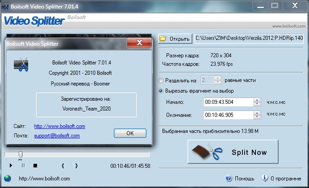Increase the Начало start time spinner

tap(256, 100)
